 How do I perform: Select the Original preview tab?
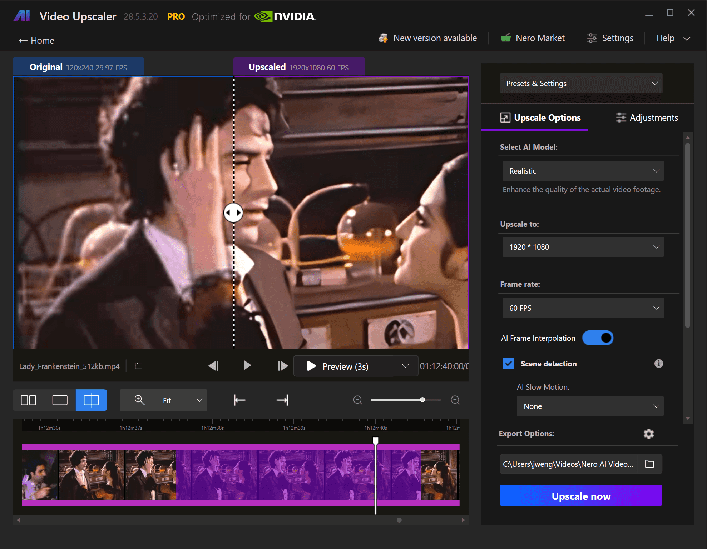coord(79,67)
